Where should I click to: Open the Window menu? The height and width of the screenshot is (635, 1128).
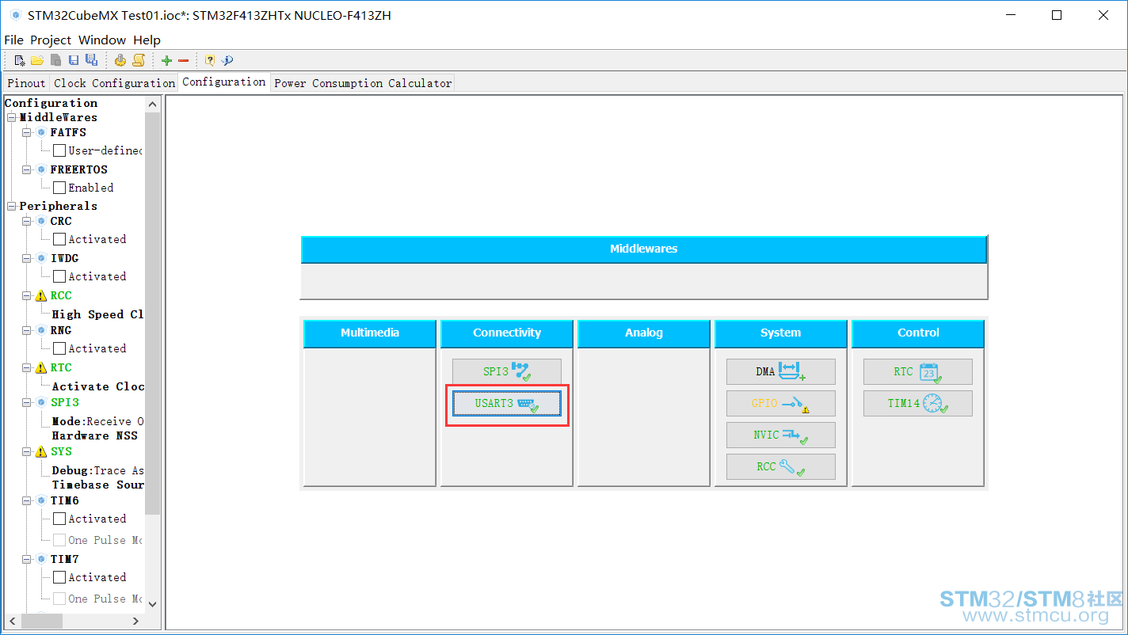click(102, 40)
